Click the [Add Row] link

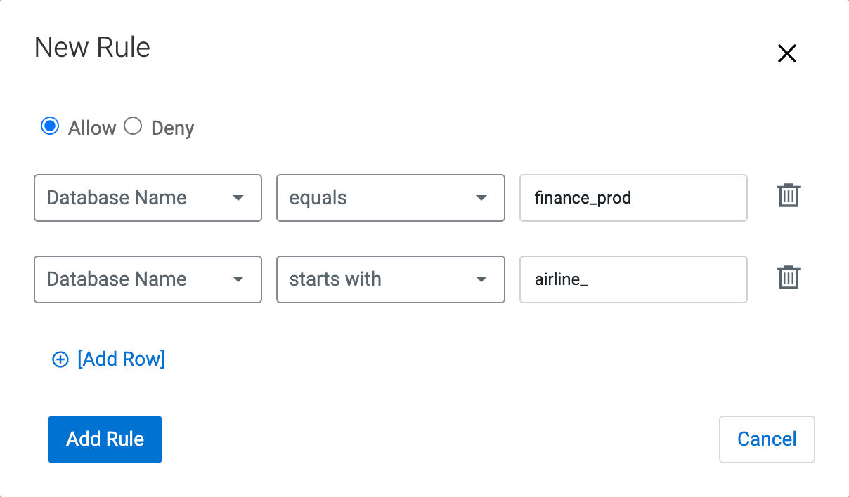[x=121, y=359]
